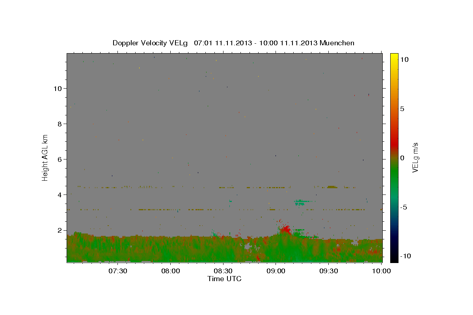Image resolution: width=473 pixels, height=315 pixels.
Task: Click the "VELg m/s" colorbar label
Action: point(415,157)
